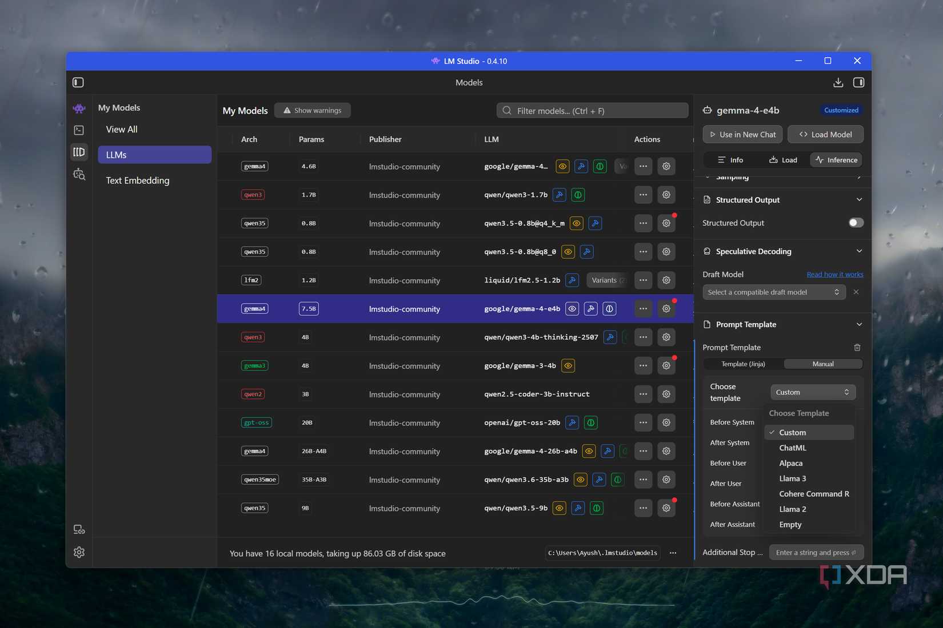The image size is (943, 628).
Task: Switch to Manual template mode
Action: (x=823, y=364)
